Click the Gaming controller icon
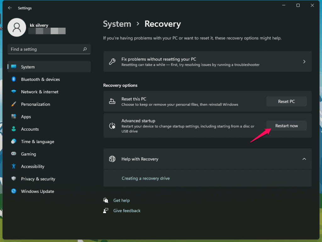This screenshot has height=242, width=322. pyautogui.click(x=14, y=154)
